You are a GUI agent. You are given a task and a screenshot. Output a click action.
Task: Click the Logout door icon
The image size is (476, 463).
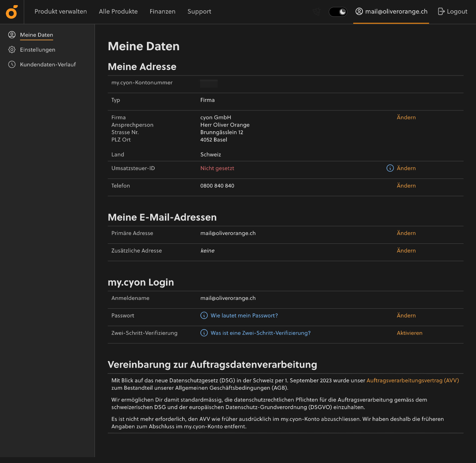[441, 11]
